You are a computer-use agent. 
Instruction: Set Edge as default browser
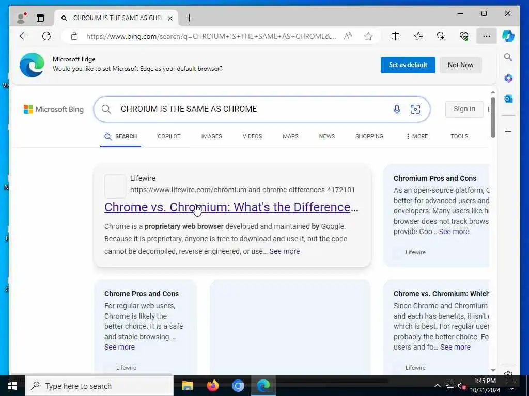[408, 65]
